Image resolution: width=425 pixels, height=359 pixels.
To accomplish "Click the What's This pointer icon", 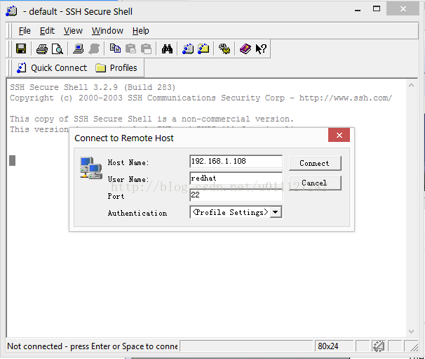I will point(261,49).
